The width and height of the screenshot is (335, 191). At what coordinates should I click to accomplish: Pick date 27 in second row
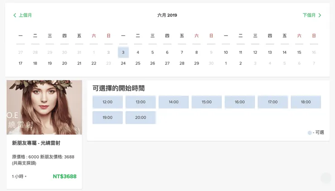click(167, 63)
